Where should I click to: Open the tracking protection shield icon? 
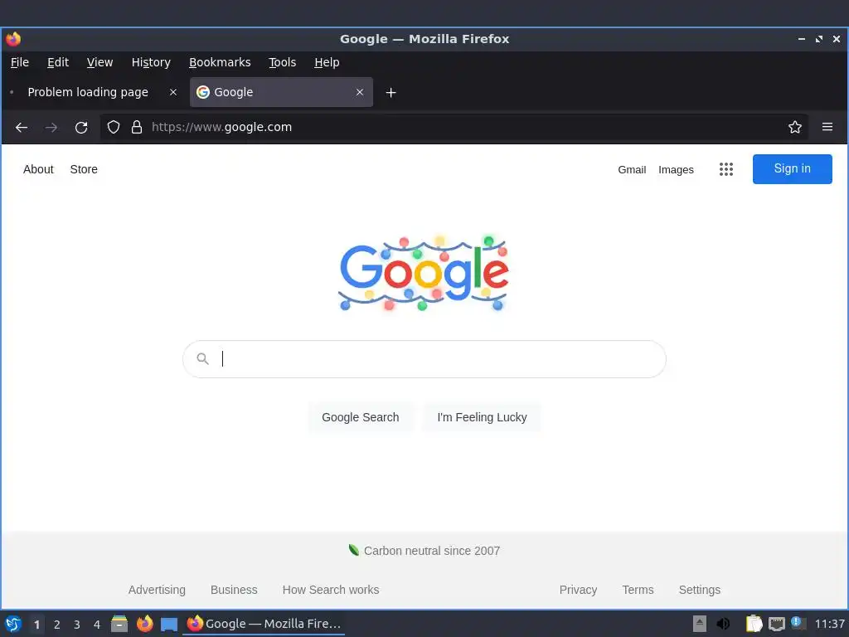click(x=113, y=127)
